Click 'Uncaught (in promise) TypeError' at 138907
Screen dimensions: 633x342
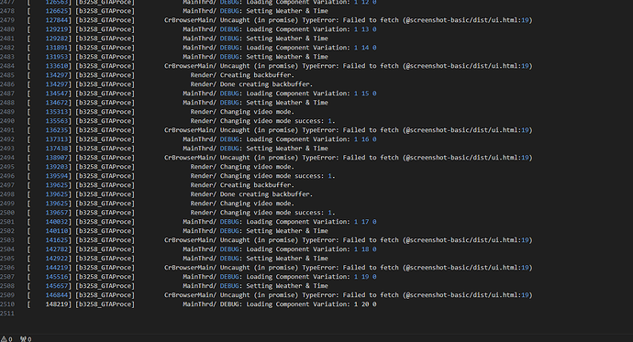(280, 158)
